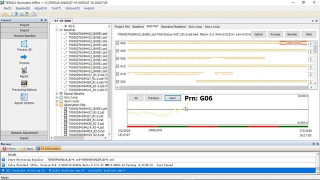Open the document tab list dropdown arrow

coord(312,21)
